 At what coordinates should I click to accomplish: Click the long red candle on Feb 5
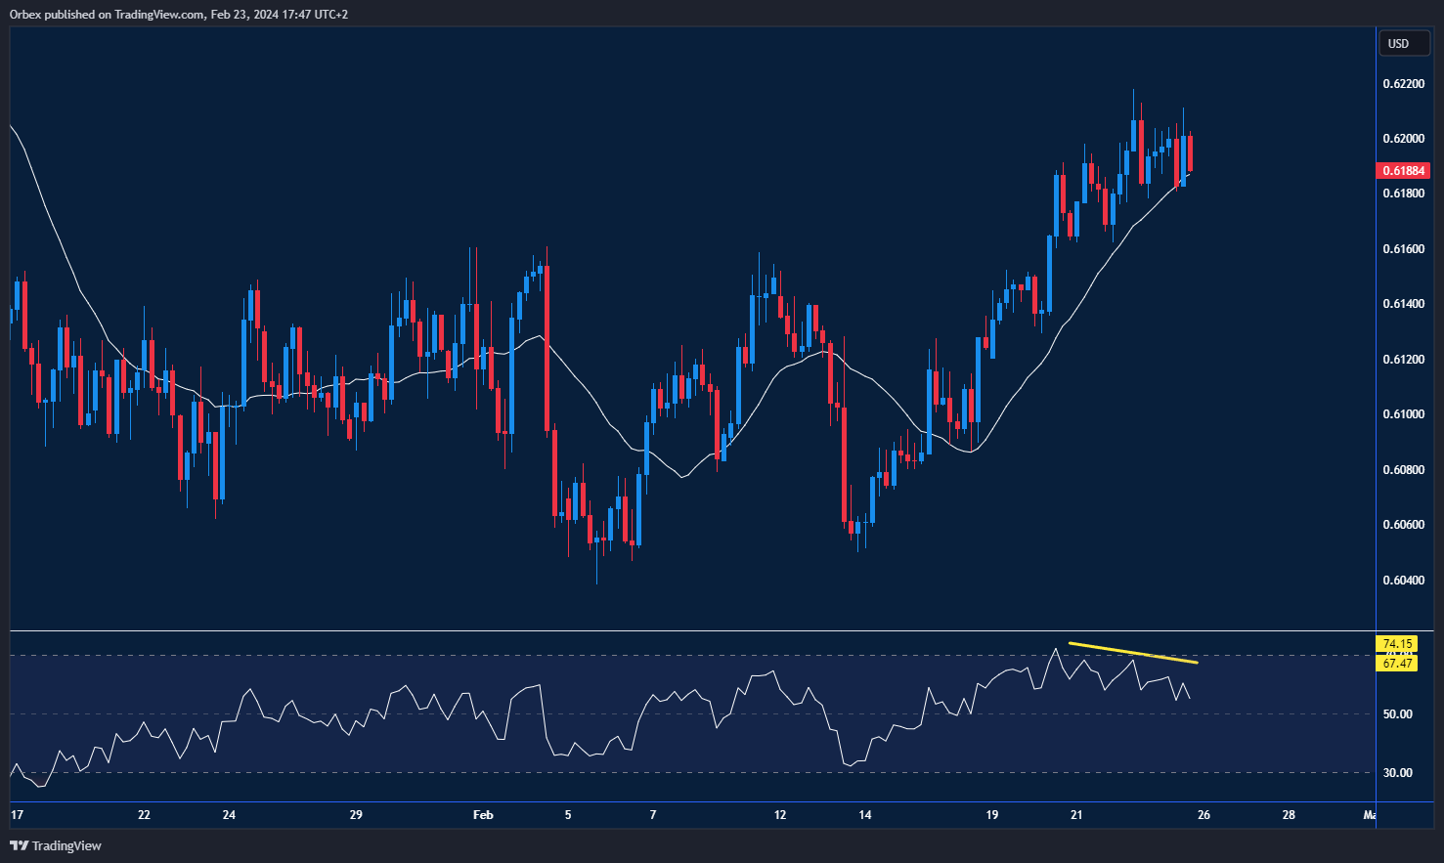[x=547, y=342]
